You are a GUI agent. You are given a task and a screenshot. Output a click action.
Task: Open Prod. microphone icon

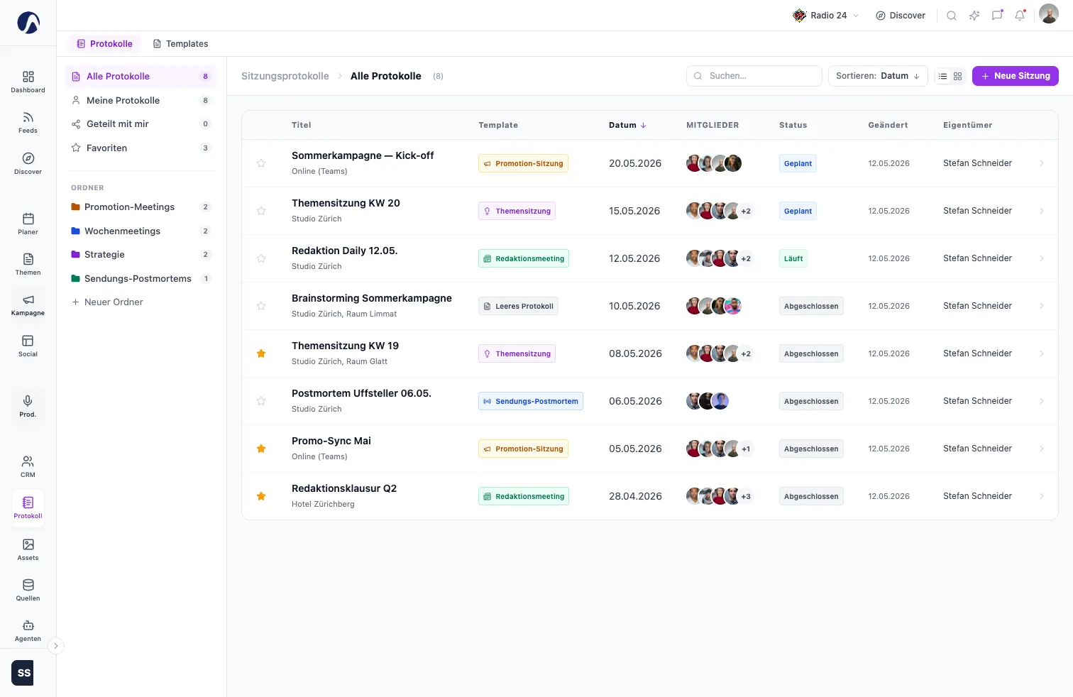point(28,406)
